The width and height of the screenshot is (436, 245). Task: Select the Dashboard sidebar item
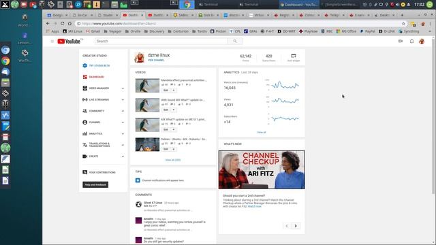click(x=96, y=77)
